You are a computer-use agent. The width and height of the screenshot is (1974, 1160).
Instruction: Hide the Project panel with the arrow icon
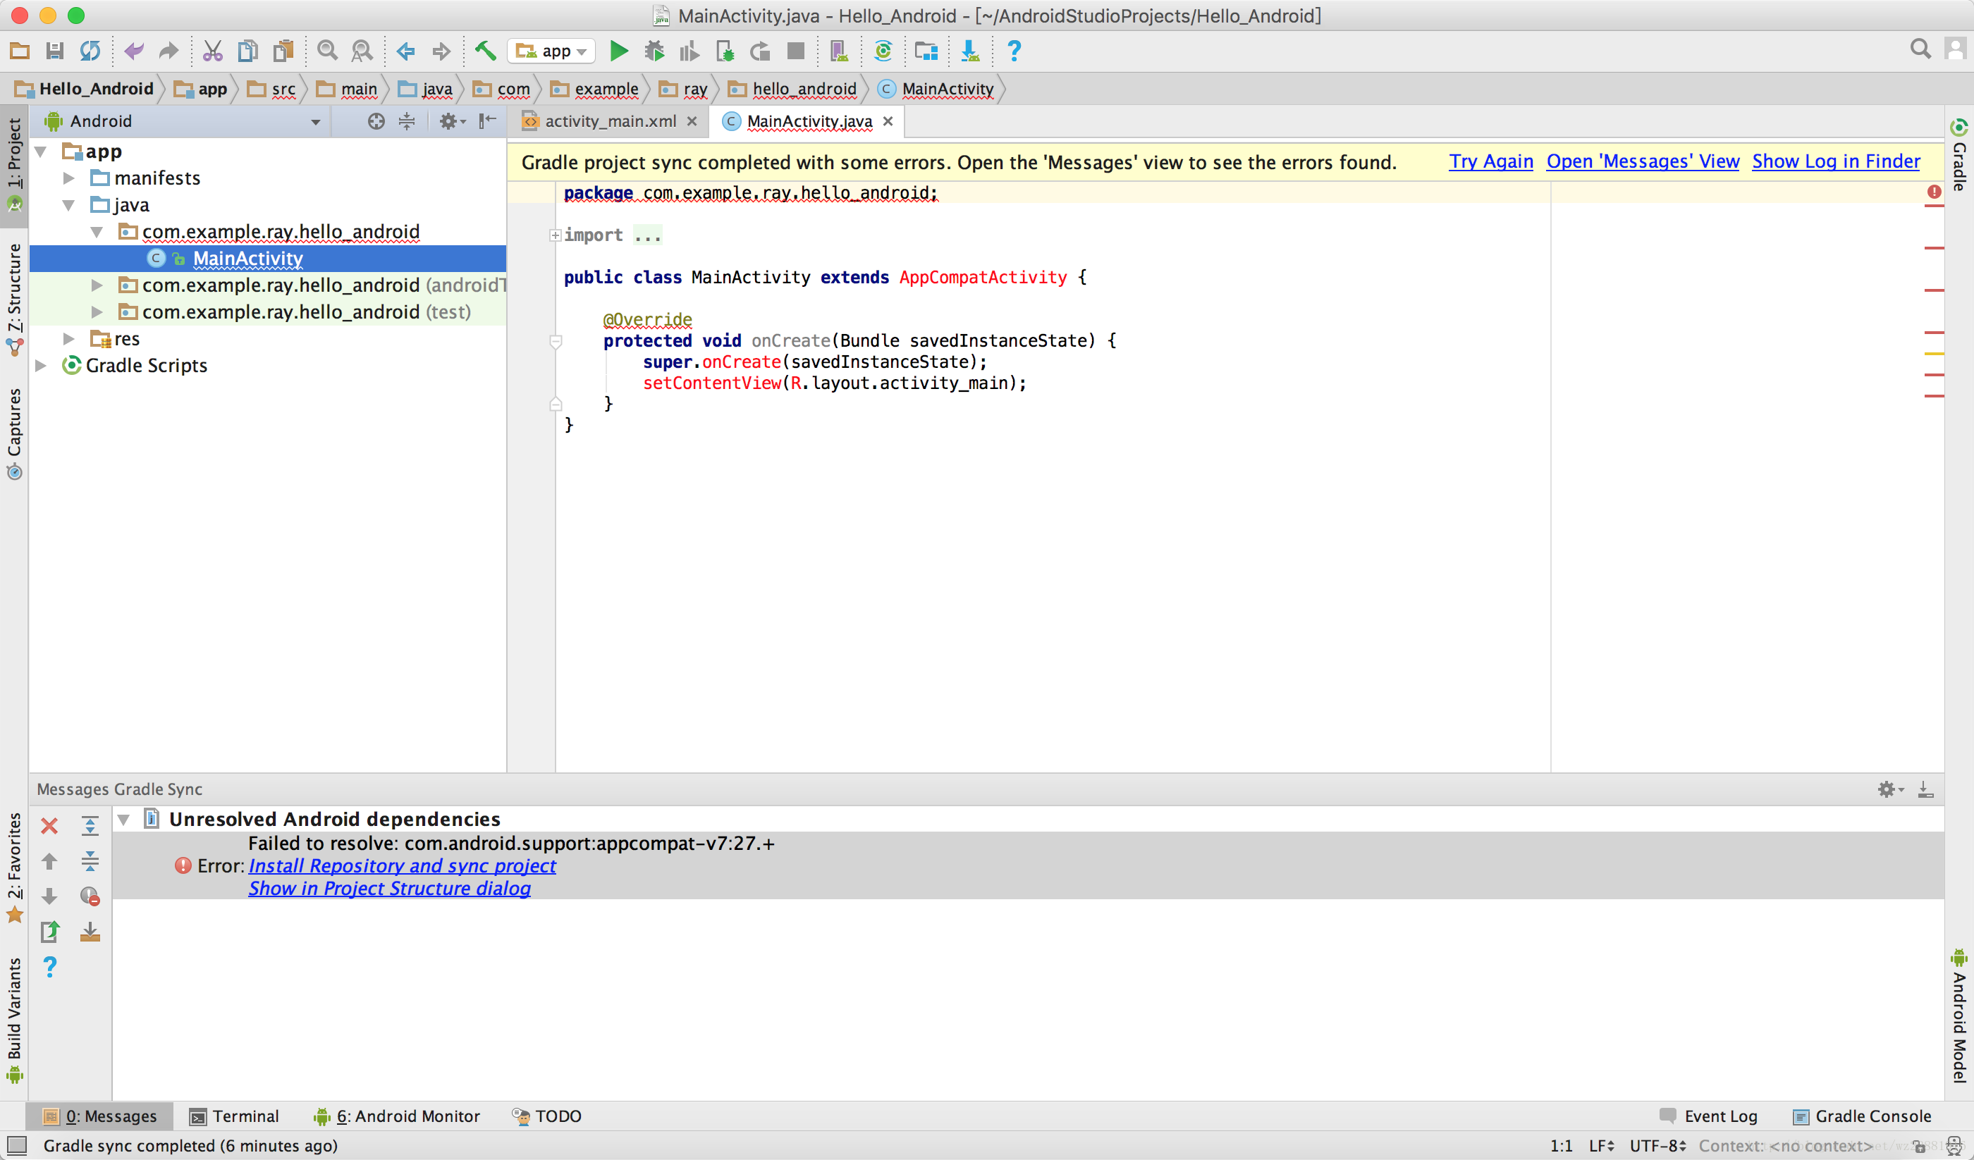pos(487,121)
